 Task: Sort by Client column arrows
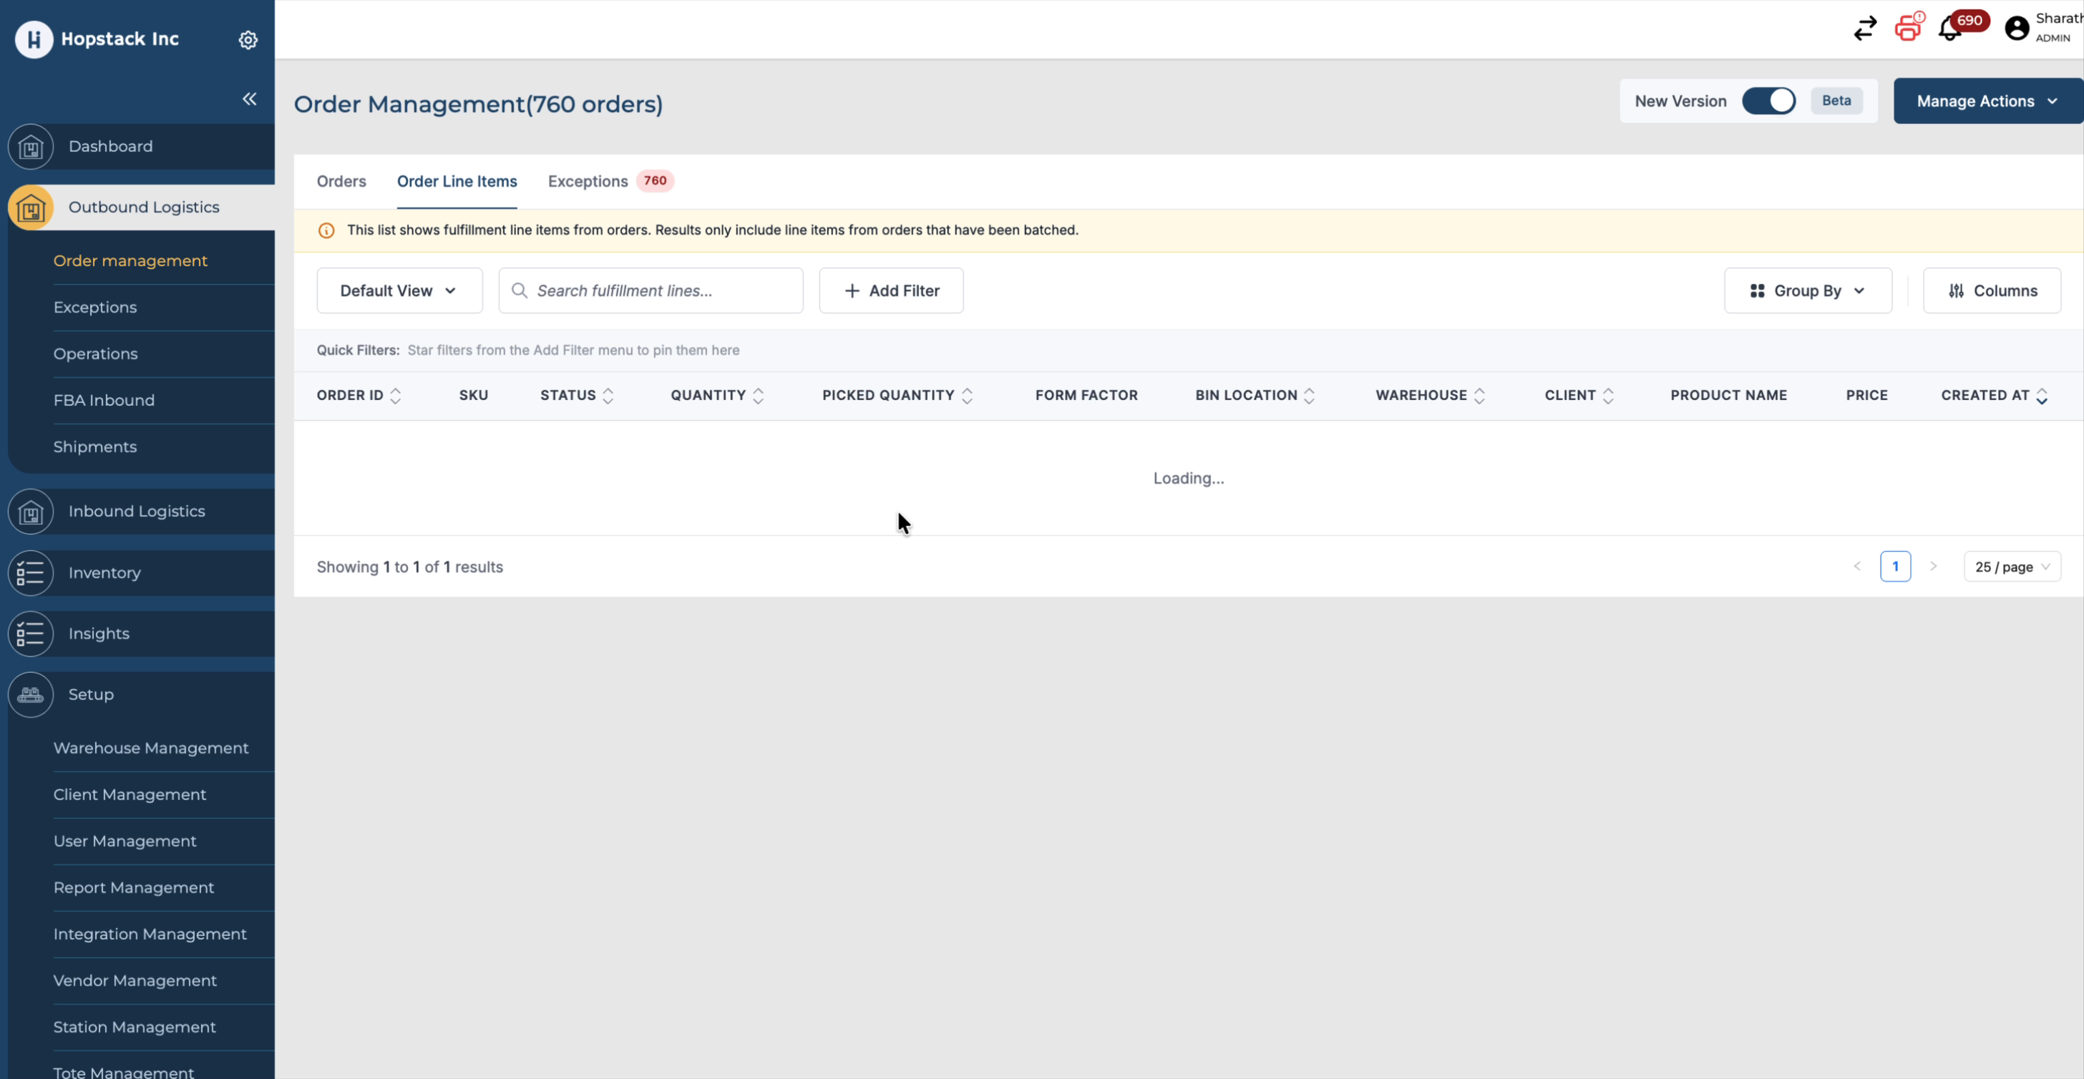1608,396
